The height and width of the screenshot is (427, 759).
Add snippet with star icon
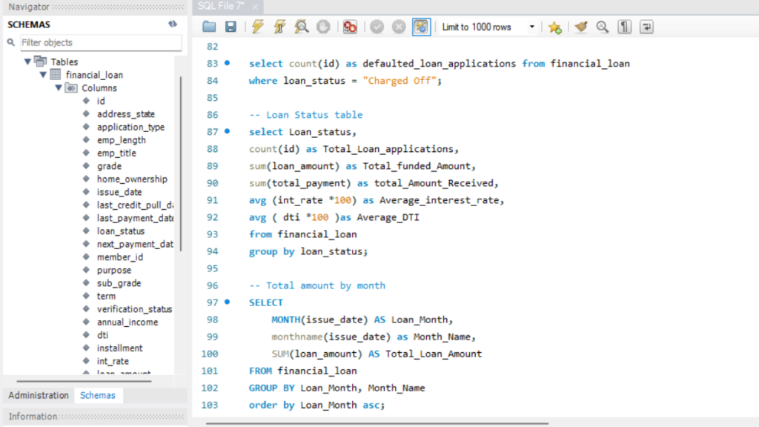pos(554,27)
